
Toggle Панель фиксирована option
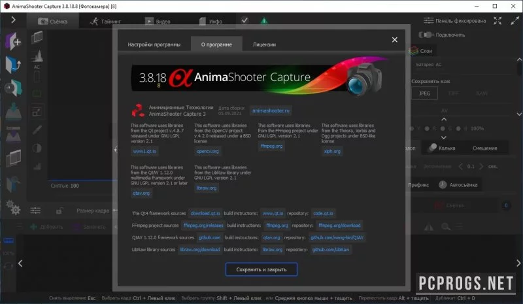[x=454, y=21]
